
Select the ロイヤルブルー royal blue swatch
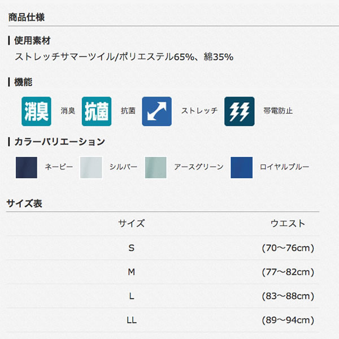point(241,168)
